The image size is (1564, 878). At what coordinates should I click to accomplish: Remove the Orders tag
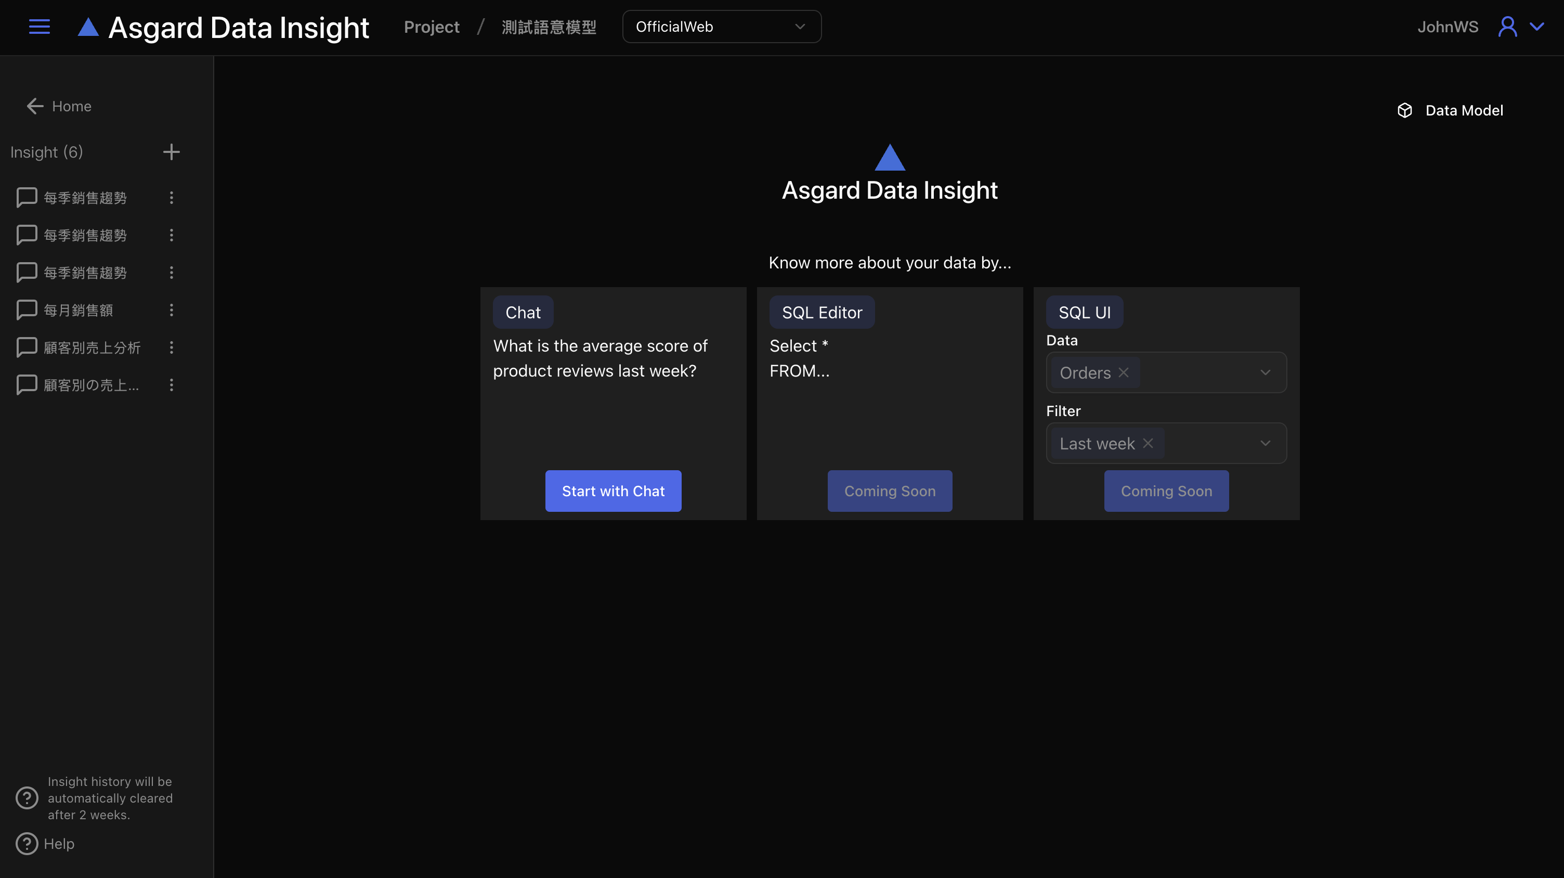point(1123,372)
